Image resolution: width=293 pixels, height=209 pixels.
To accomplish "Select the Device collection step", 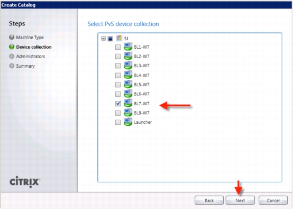I will click(34, 47).
